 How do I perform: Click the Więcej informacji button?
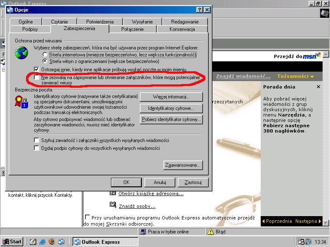point(171,97)
